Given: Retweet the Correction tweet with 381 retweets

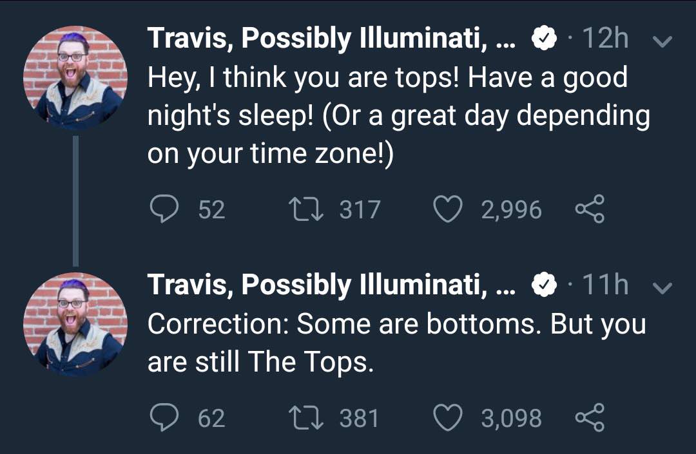Looking at the screenshot, I should point(306,418).
